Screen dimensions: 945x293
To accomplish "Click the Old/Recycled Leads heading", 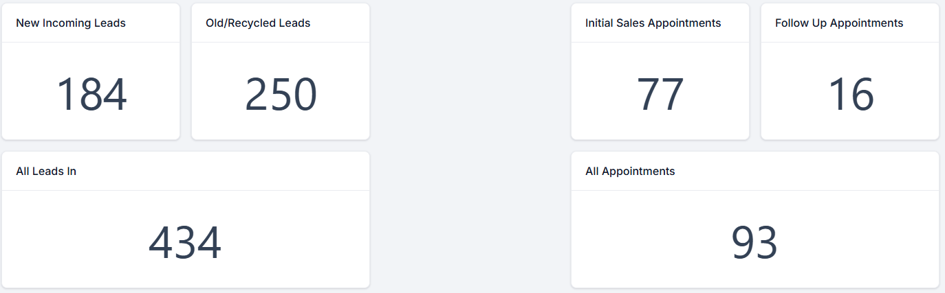I will 258,23.
